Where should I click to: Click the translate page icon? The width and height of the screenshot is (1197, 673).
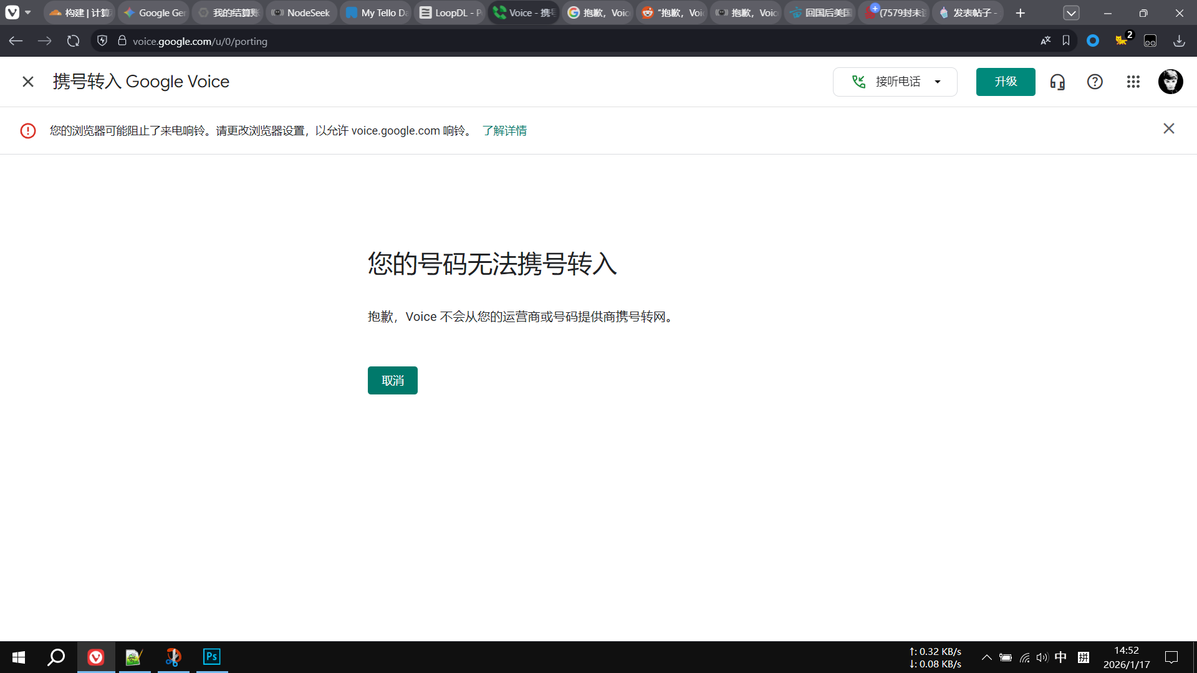(1046, 41)
